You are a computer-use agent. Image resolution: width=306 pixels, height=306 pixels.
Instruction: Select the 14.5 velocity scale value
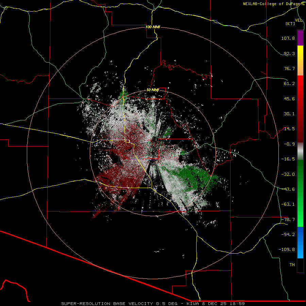pos(289,129)
